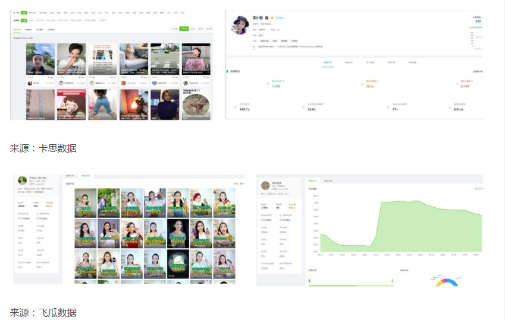The image size is (505, 320).
Task: Click the Douyin logo icon beside 宋小雅
Action: pos(266,18)
